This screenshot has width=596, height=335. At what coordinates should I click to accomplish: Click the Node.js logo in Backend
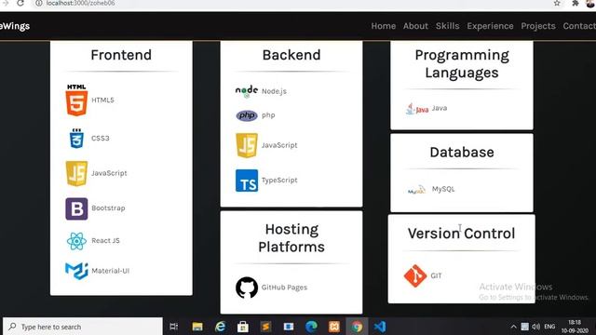point(246,91)
